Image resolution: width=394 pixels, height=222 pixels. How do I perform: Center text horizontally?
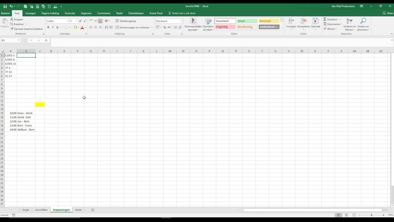click(x=95, y=27)
